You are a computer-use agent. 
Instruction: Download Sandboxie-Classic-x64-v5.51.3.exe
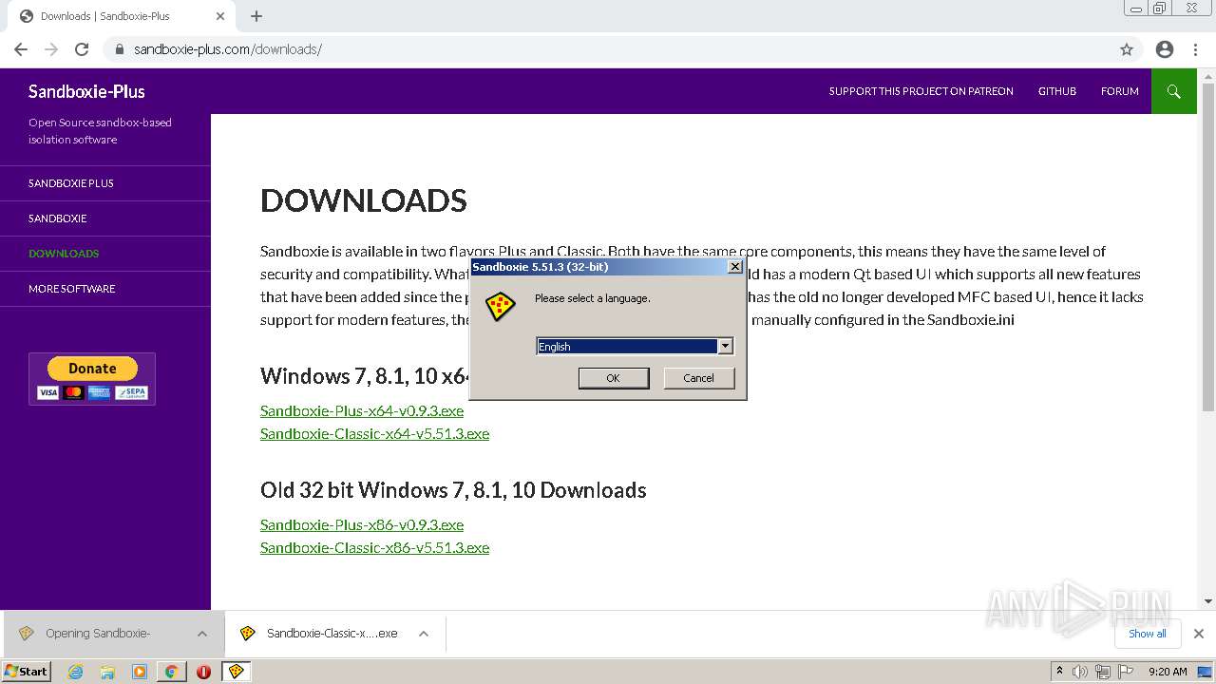point(374,433)
